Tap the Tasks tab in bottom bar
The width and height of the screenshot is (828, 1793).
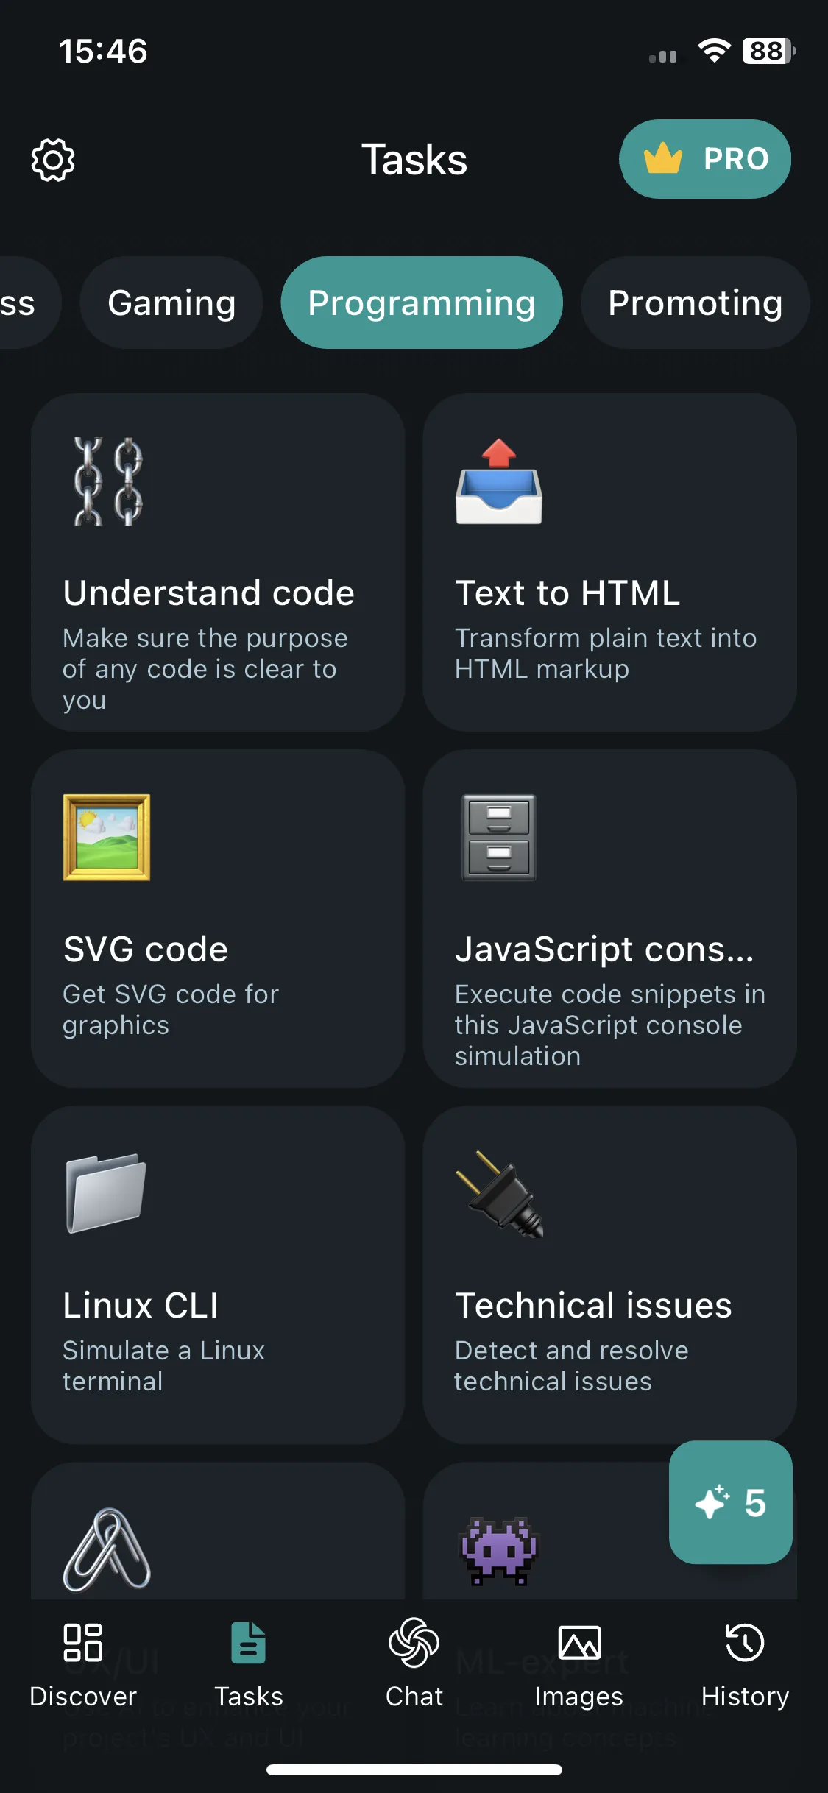(x=249, y=1666)
